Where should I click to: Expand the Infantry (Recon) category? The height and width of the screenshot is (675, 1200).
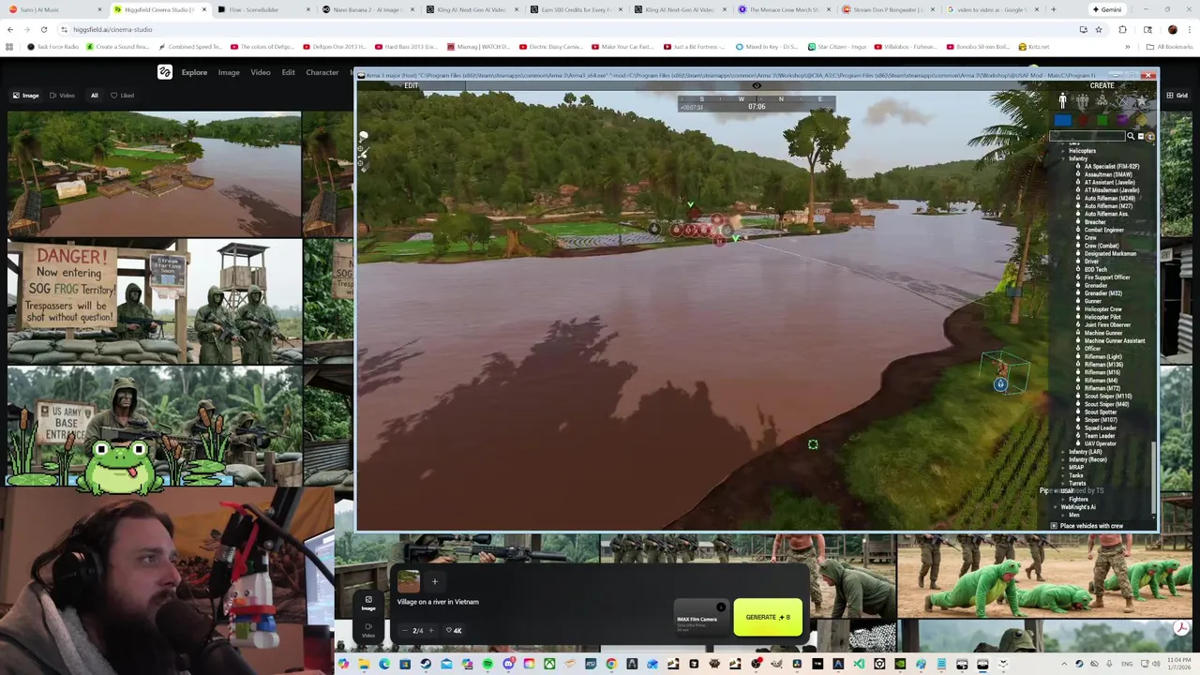(1063, 459)
